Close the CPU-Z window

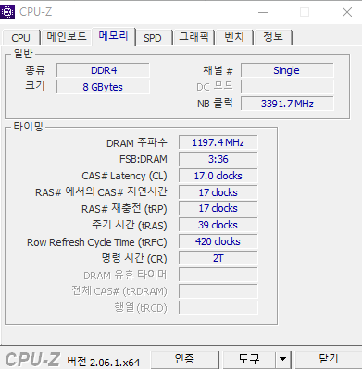click(x=347, y=12)
